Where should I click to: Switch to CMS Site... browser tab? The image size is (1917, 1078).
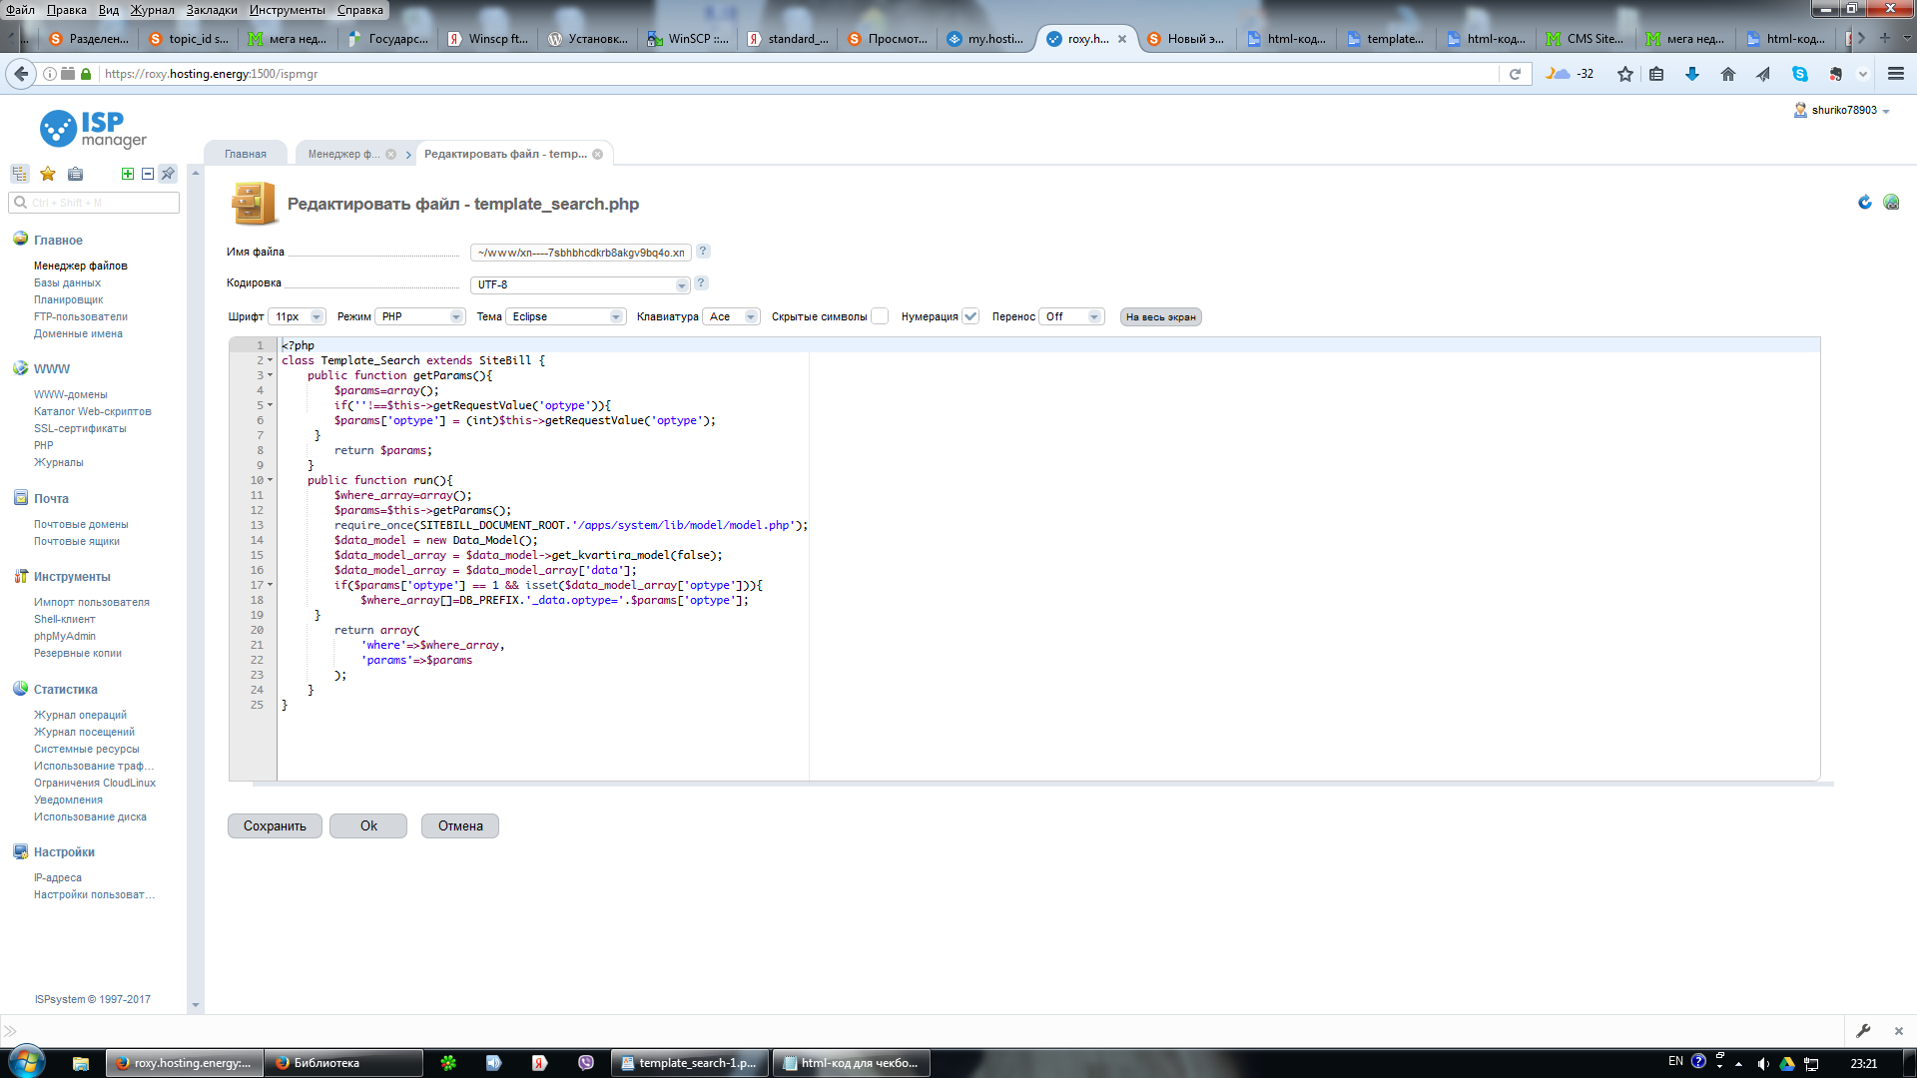point(1586,39)
